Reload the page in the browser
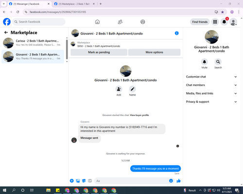The image size is (243, 194). [x=18, y=12]
